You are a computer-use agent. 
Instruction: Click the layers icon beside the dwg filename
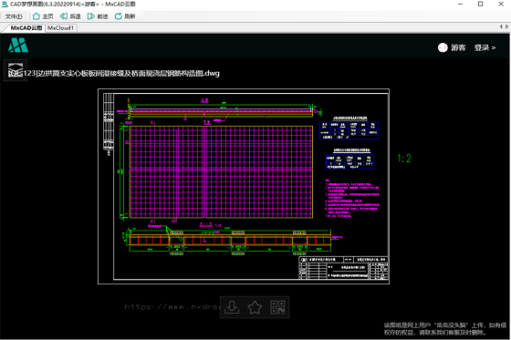[x=16, y=70]
